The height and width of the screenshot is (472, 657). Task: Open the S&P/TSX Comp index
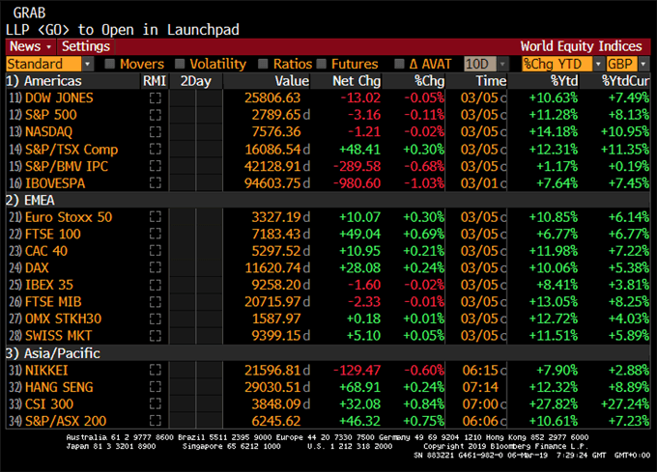click(x=71, y=149)
